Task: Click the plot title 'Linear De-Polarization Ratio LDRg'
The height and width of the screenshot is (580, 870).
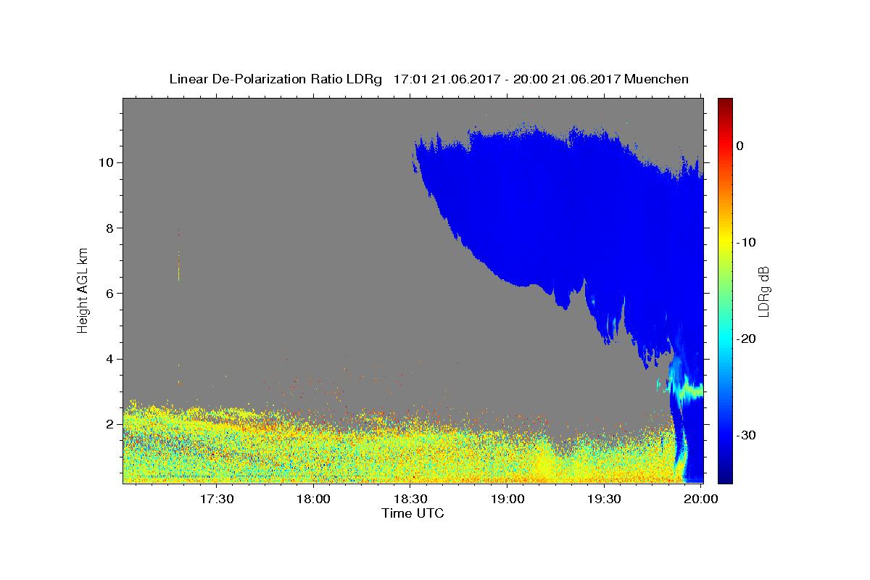Action: (x=275, y=79)
